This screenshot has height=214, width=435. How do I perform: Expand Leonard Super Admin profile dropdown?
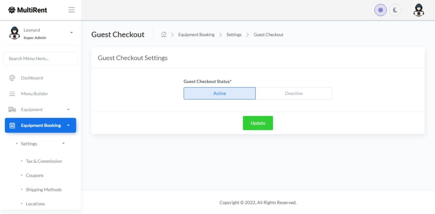click(x=72, y=33)
